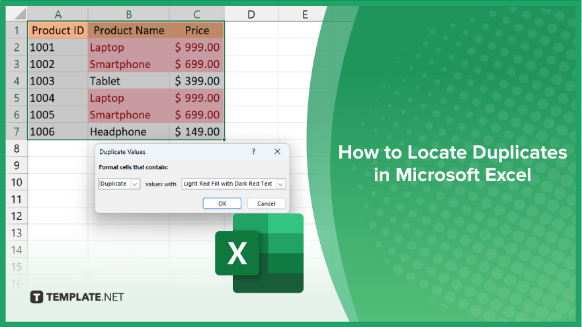Click the Product ID header cell
582x327 pixels.
click(58, 30)
